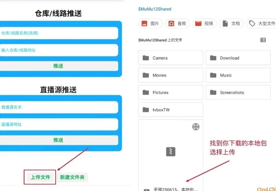Push the 仓库/线路 with its 推送 button

[x=59, y=66]
